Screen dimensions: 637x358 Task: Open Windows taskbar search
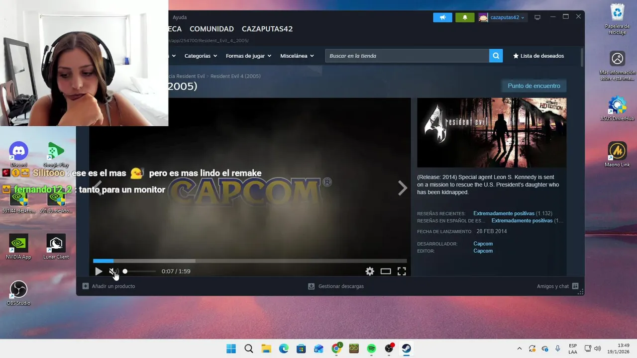point(249,349)
